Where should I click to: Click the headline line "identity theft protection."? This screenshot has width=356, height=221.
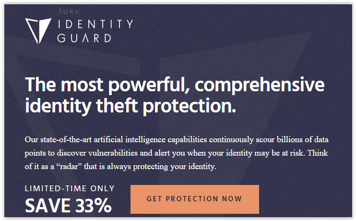131,106
